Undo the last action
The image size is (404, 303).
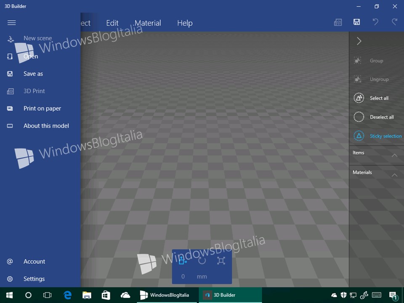375,22
